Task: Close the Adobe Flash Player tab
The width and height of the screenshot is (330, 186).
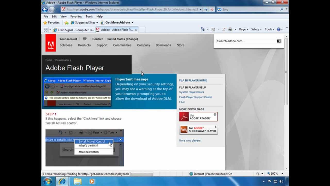Action: (136, 30)
